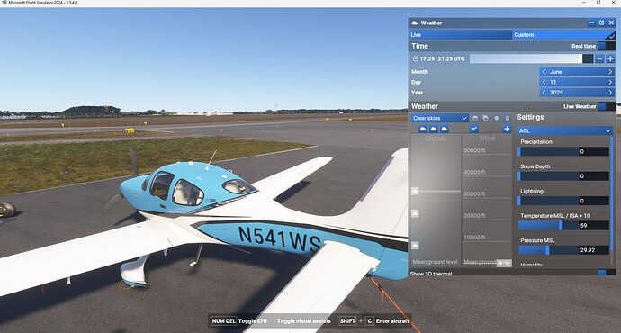Click the Clouds column header

(x=436, y=139)
